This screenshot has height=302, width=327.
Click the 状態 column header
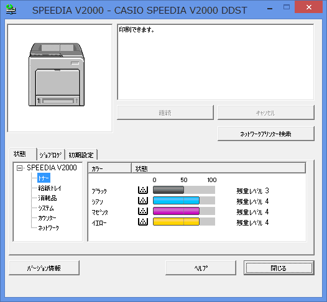219,168
